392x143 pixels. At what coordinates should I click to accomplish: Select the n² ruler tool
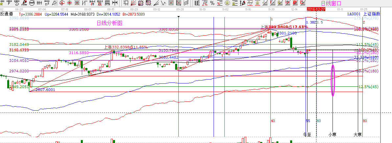(47, 3)
